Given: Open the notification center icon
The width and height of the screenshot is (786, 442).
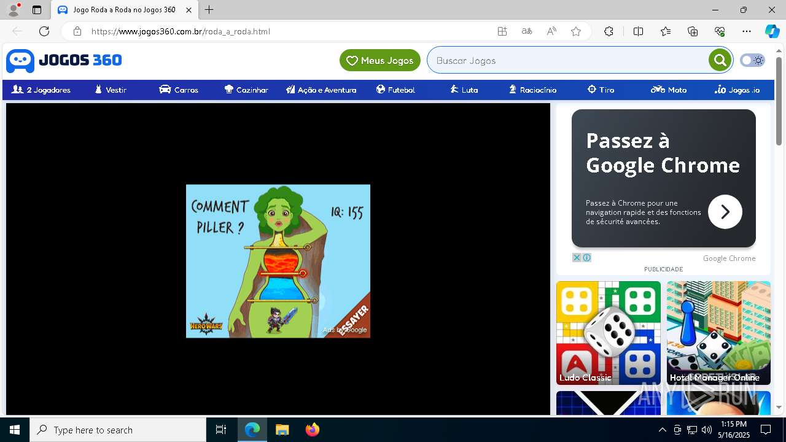Looking at the screenshot, I should [x=766, y=430].
